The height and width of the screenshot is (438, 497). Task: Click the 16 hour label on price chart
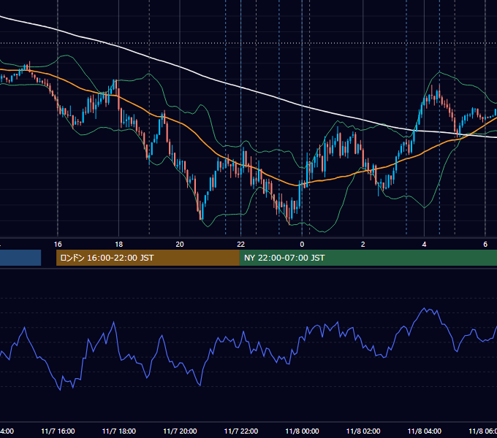pos(58,245)
